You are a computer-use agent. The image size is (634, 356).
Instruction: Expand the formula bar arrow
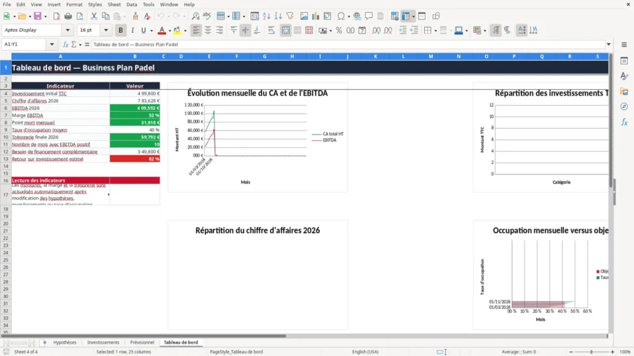point(609,44)
